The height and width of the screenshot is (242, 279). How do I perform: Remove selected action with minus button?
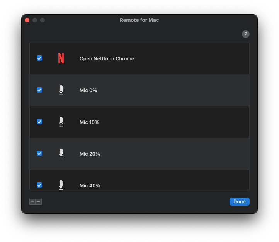(x=39, y=202)
